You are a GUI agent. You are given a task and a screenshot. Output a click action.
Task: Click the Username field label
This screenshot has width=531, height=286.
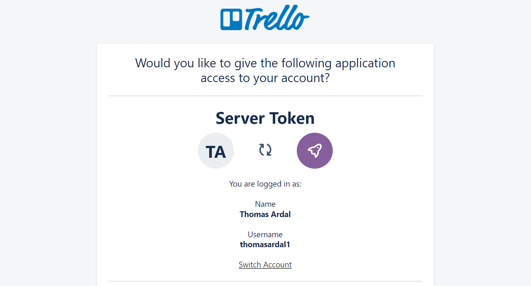(x=265, y=234)
